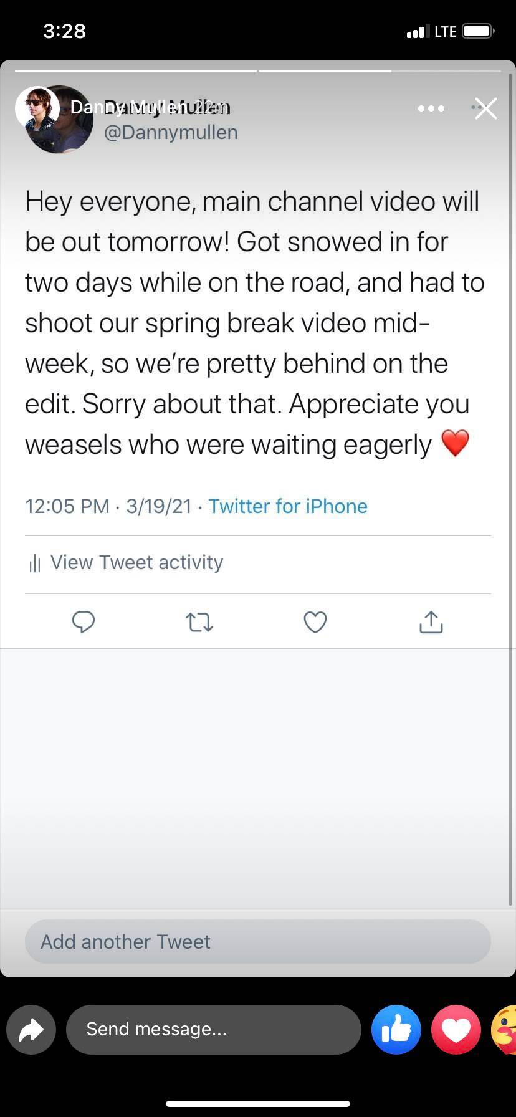Screen dimensions: 516x1117
Task: Open the Twitter for iPhone link
Action: coord(288,506)
